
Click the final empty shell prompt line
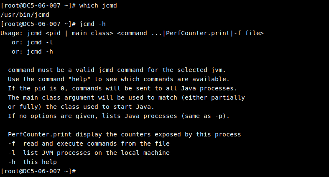38,171
